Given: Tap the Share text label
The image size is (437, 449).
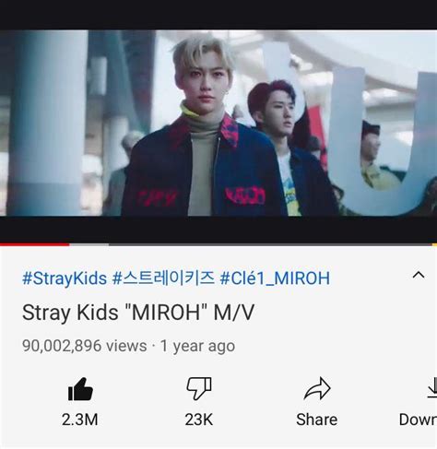Looking at the screenshot, I should pyautogui.click(x=317, y=419).
